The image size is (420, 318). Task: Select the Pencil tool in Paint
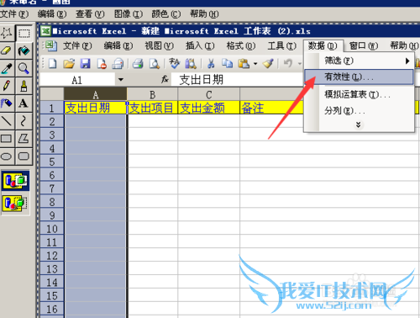pyautogui.click(x=7, y=86)
